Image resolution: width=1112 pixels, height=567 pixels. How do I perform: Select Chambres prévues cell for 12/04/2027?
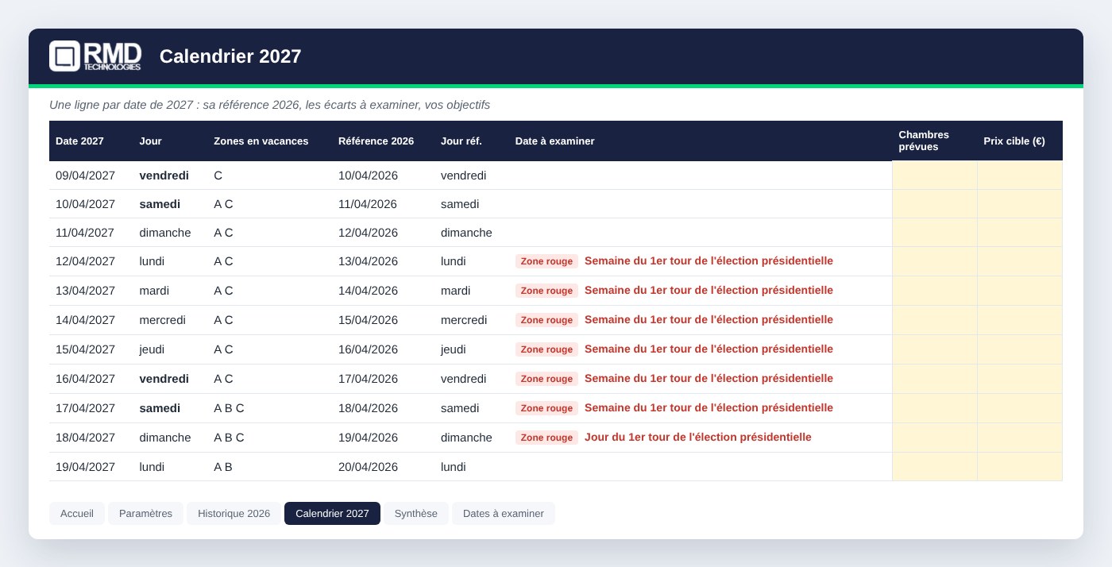click(x=935, y=261)
